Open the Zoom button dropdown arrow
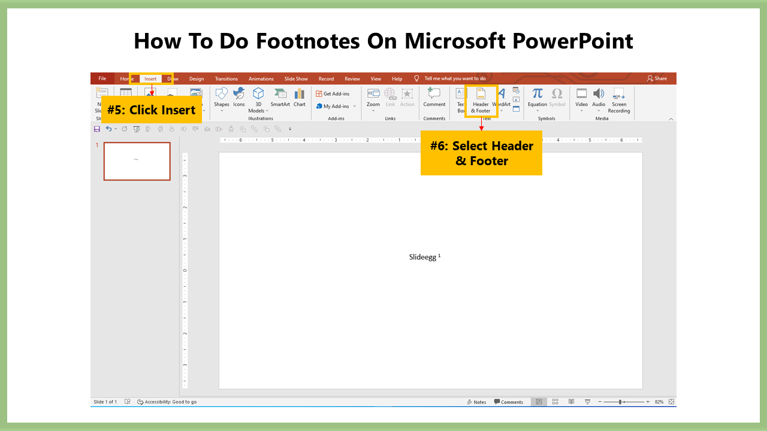Screen dimensions: 767x431 373,111
